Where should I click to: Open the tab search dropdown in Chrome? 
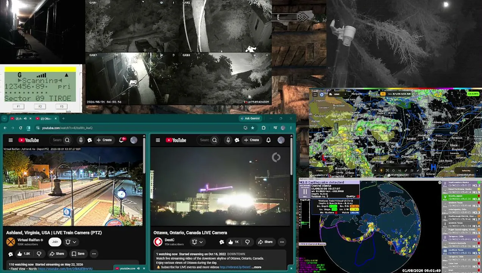4,119
